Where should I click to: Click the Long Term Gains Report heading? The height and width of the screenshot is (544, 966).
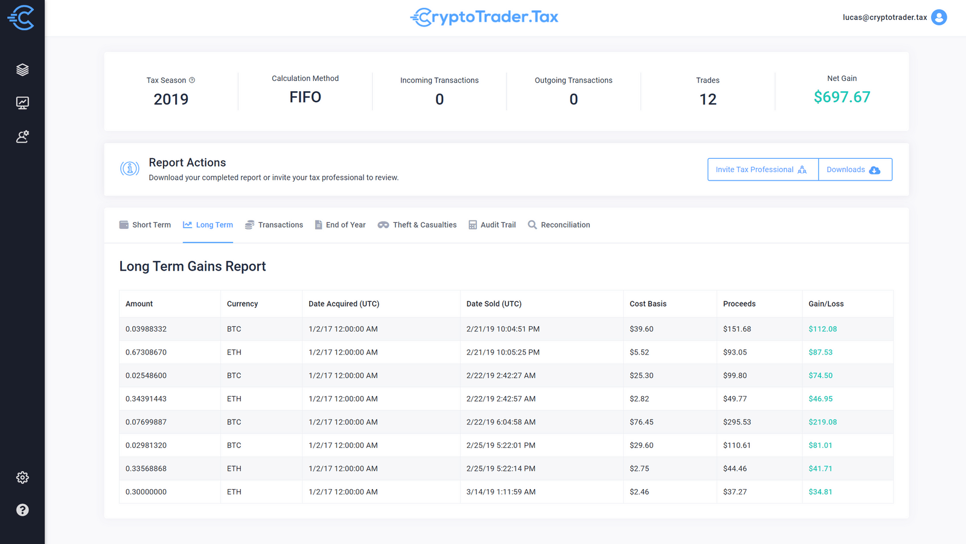pos(193,266)
